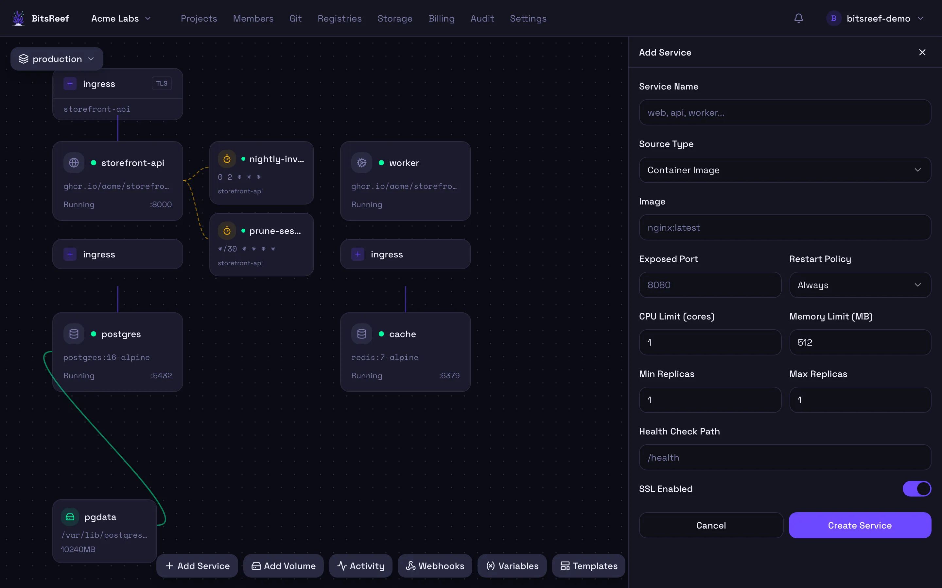Click the plus icon on ingress below worker
The image size is (942, 588).
358,254
